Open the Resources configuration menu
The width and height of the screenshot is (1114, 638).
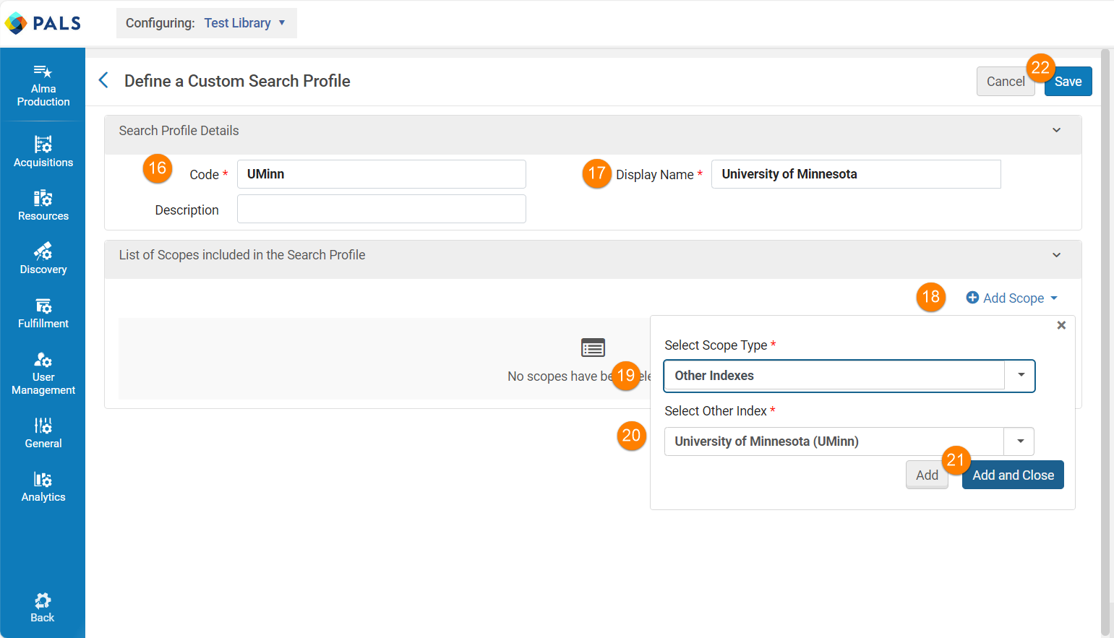point(43,205)
